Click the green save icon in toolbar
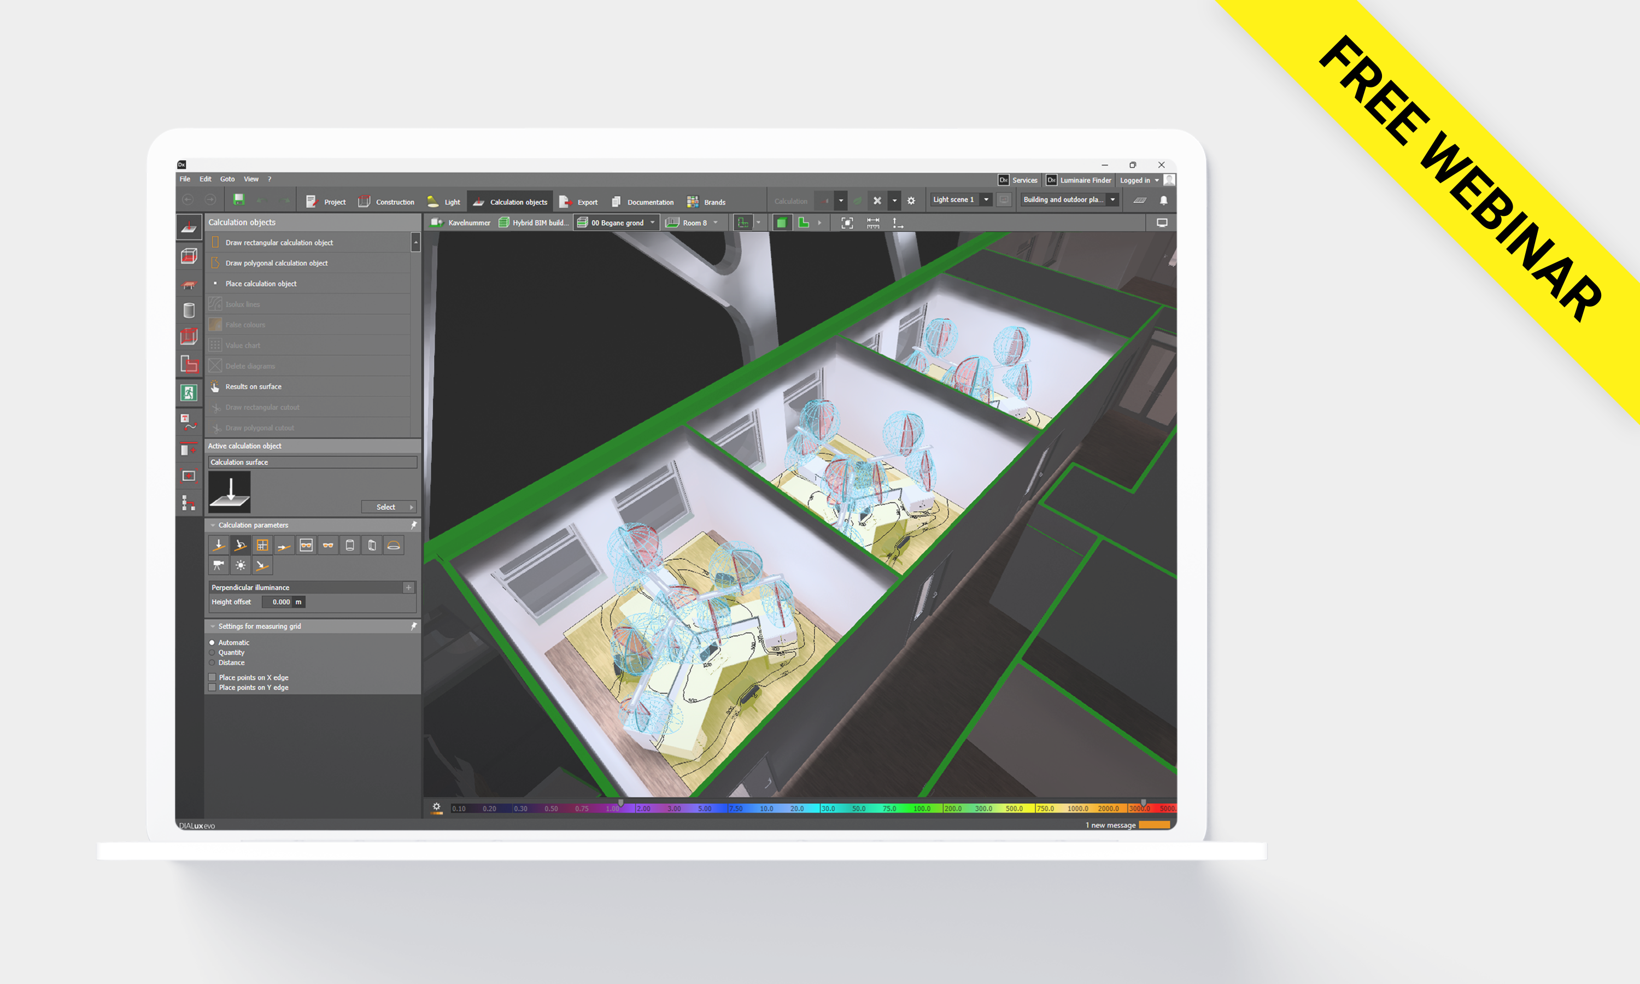This screenshot has height=984, width=1640. 239,200
